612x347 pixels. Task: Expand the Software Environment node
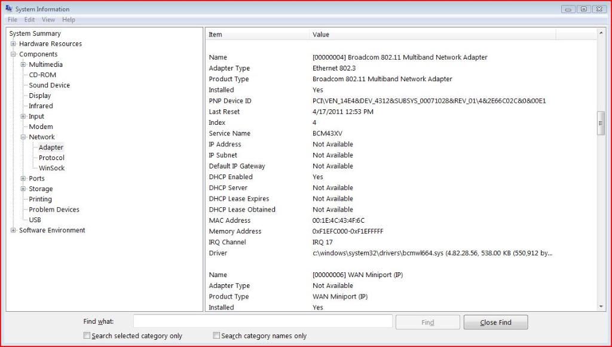[13, 231]
